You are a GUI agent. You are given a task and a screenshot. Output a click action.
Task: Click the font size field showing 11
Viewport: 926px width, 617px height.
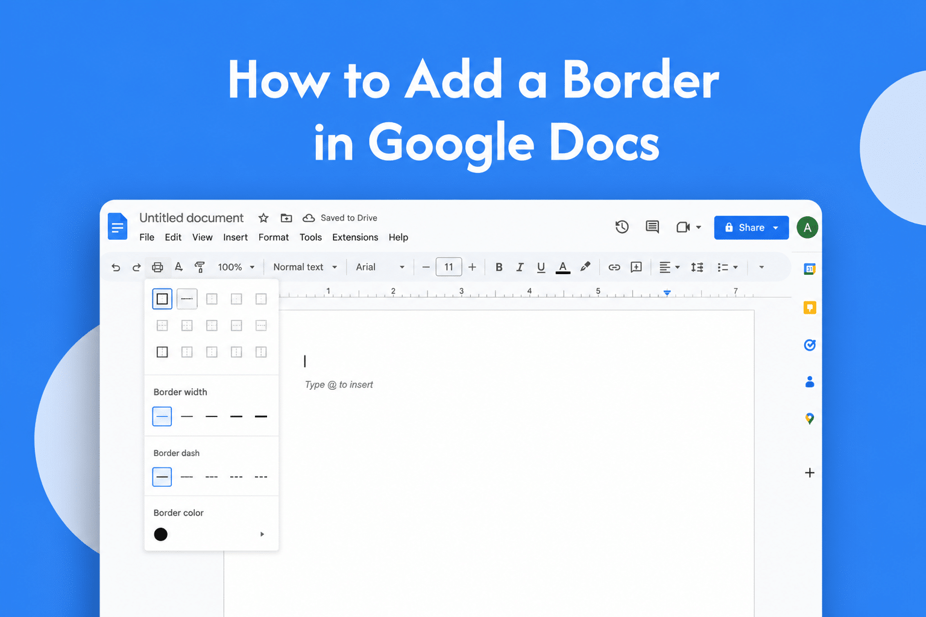[x=449, y=268]
